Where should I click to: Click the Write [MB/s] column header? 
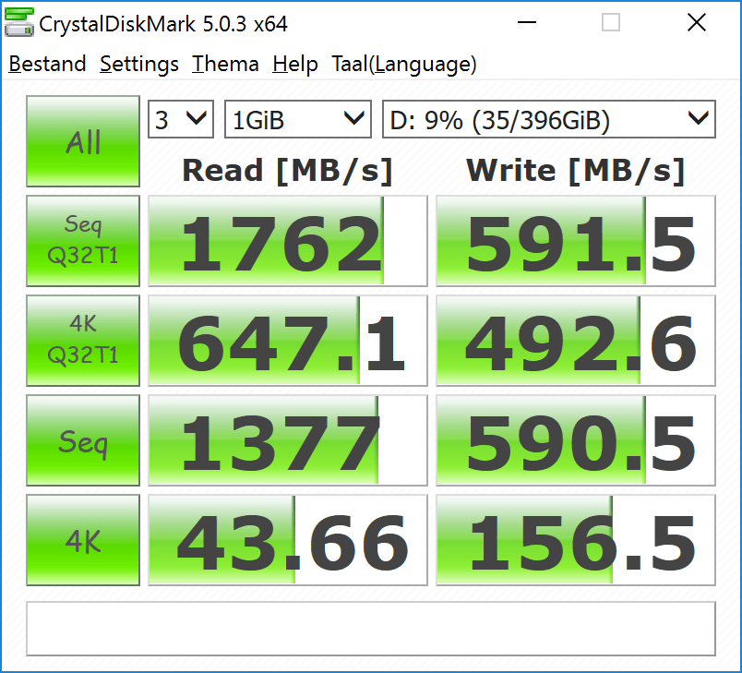point(576,171)
